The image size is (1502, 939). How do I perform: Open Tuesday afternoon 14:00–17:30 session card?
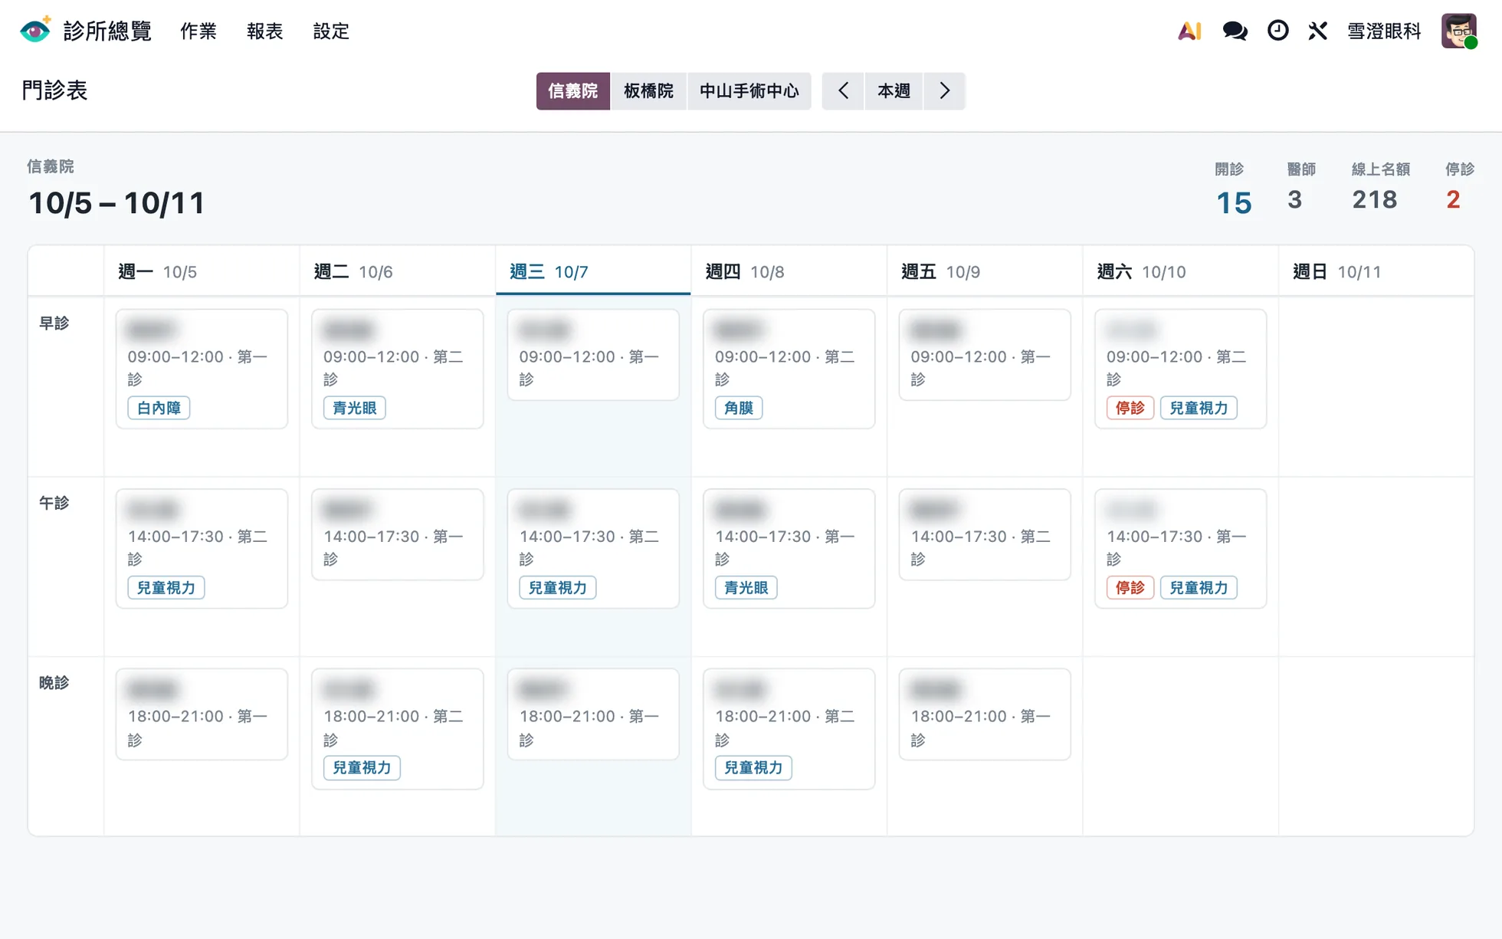[x=398, y=534]
